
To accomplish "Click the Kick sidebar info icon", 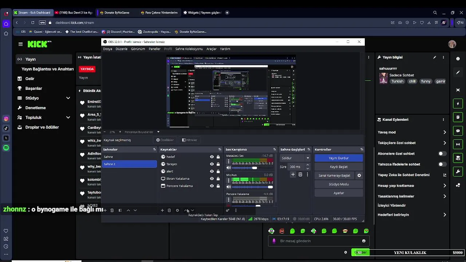I will [458, 59].
